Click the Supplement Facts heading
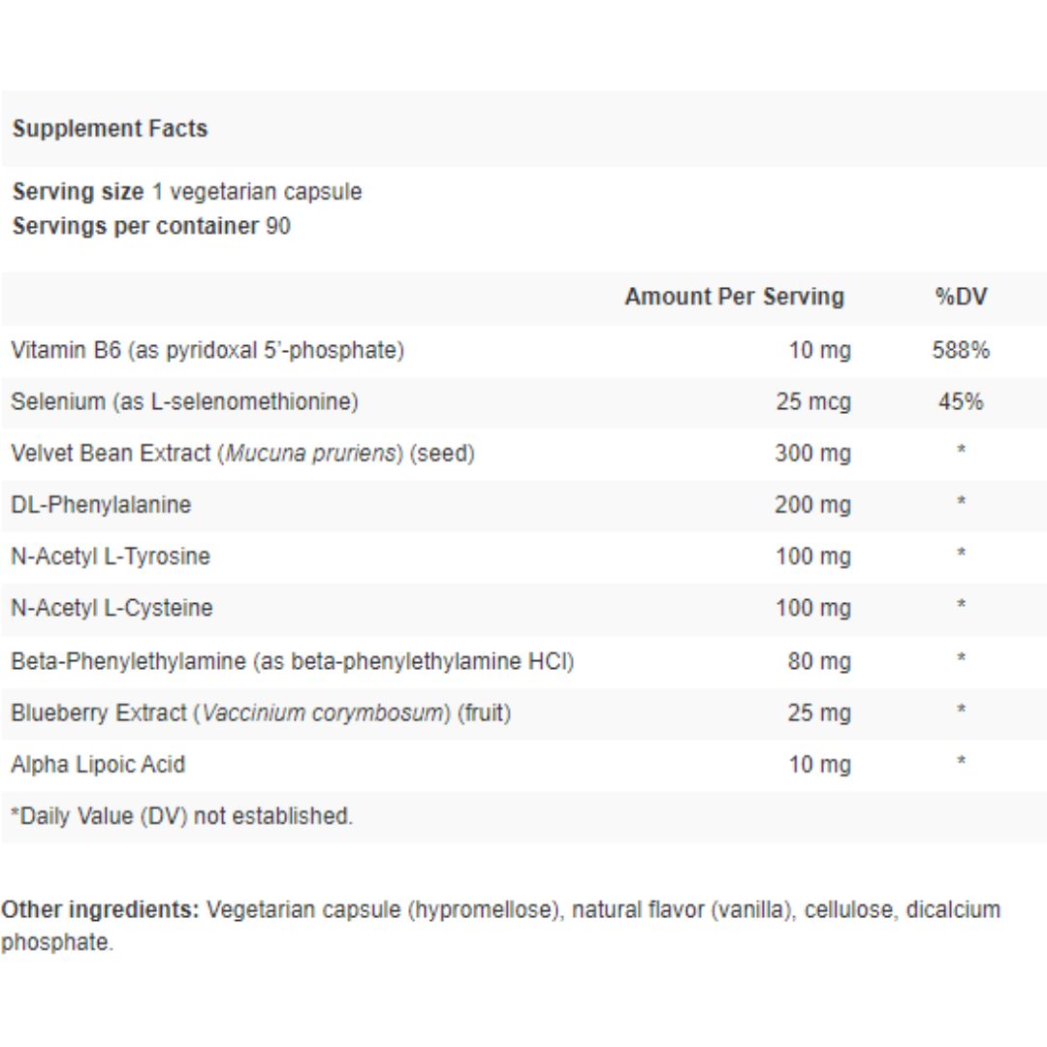The height and width of the screenshot is (1047, 1047). tap(110, 129)
